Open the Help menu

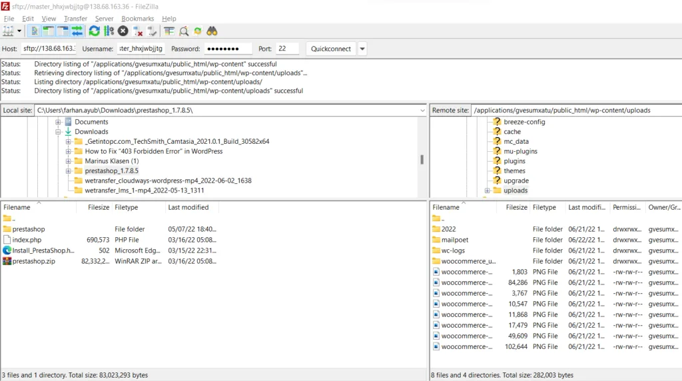(169, 19)
